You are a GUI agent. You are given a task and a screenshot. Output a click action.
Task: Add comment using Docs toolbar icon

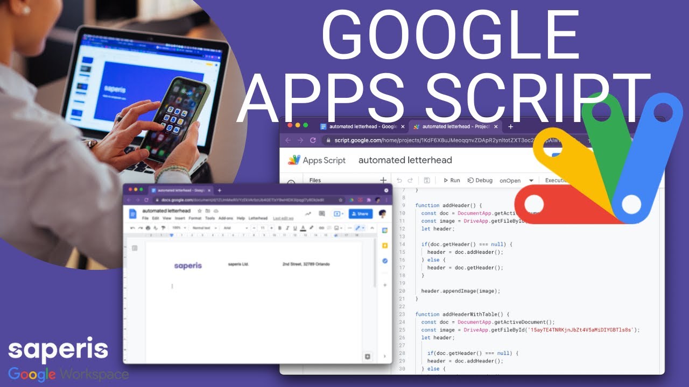(329, 228)
